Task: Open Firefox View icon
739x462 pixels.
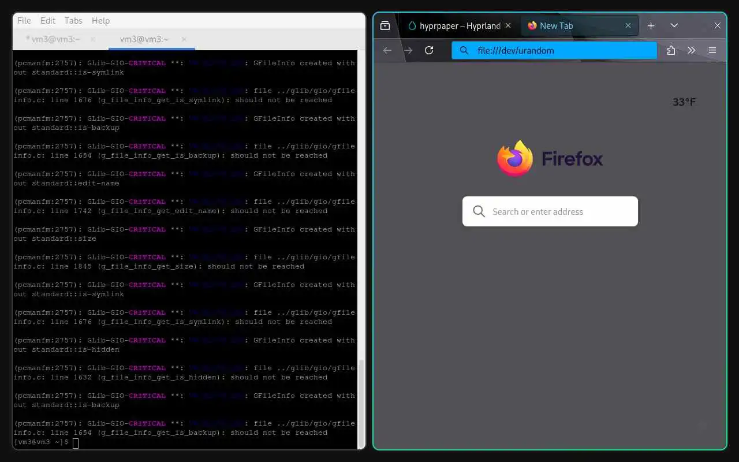Action: click(x=385, y=25)
